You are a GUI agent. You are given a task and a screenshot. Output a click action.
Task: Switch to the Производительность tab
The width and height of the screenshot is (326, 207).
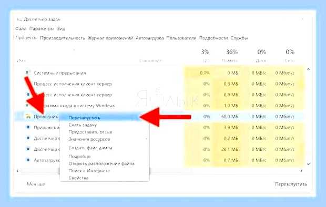click(63, 38)
